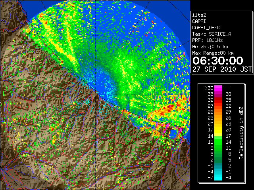
Task: Click the '---' legend top value
Action: tap(227, 88)
